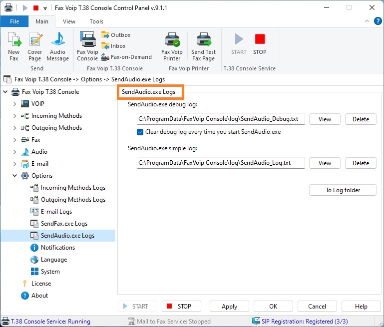This screenshot has width=384, height=327.
Task: Switch to the Main ribbon tab
Action: point(42,21)
